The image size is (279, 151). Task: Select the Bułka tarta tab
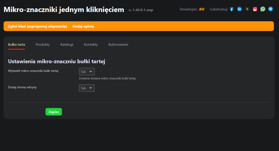16,44
